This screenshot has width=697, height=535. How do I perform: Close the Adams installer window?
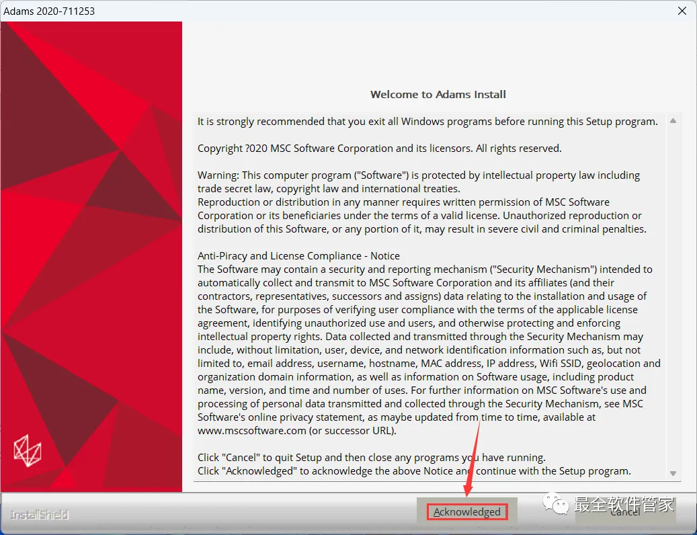(x=682, y=11)
